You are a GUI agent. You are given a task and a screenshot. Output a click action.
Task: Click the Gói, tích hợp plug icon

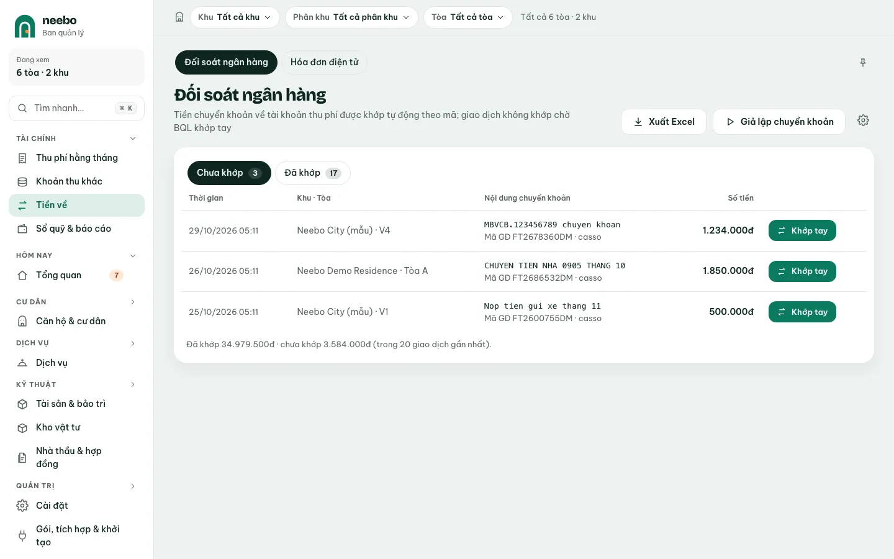coord(22,536)
